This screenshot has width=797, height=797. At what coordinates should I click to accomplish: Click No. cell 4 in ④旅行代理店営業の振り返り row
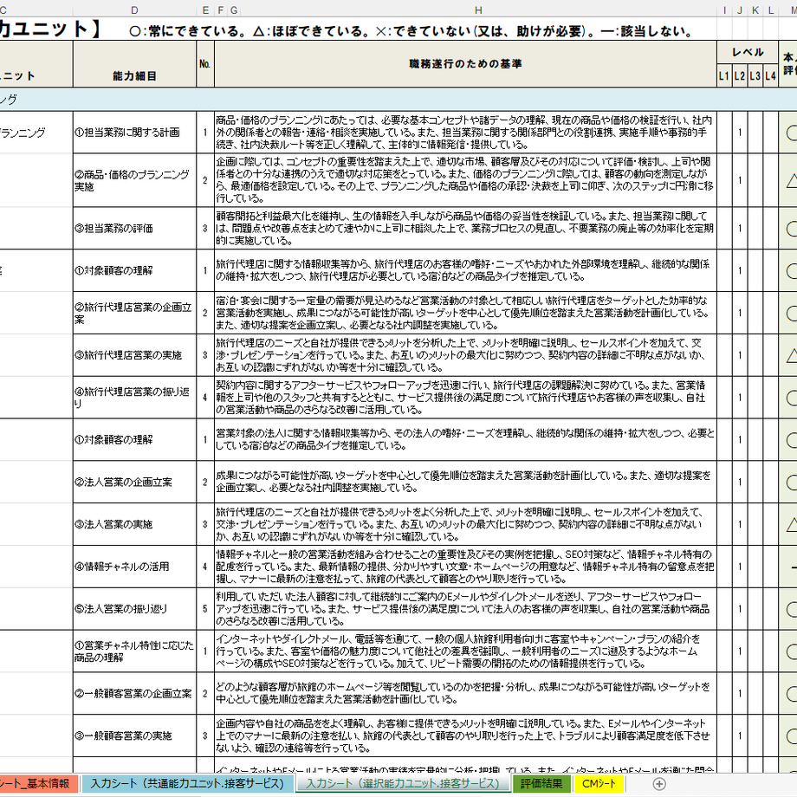click(205, 398)
